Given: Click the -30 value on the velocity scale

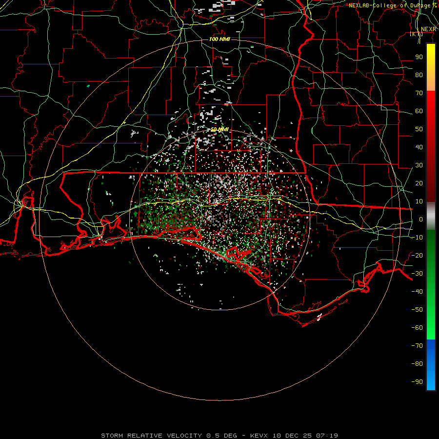Looking at the screenshot, I should [x=417, y=274].
